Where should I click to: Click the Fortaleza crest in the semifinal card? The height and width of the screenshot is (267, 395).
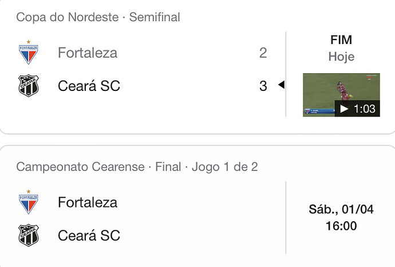(29, 52)
